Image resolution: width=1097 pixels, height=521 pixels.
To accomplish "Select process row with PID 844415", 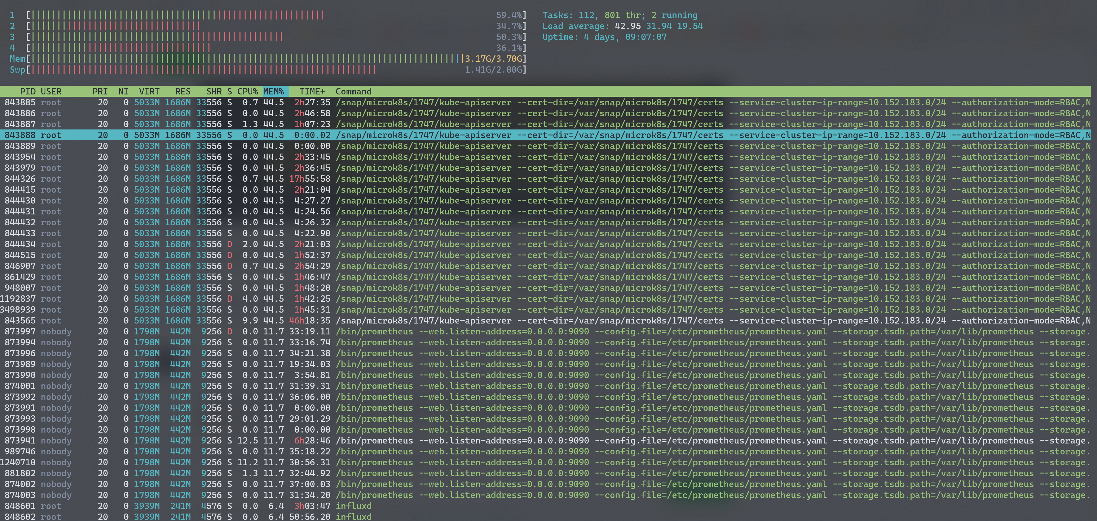I will [545, 190].
